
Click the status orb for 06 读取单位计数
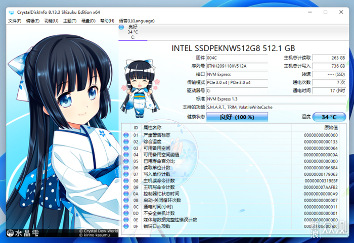pyautogui.click(x=126, y=168)
